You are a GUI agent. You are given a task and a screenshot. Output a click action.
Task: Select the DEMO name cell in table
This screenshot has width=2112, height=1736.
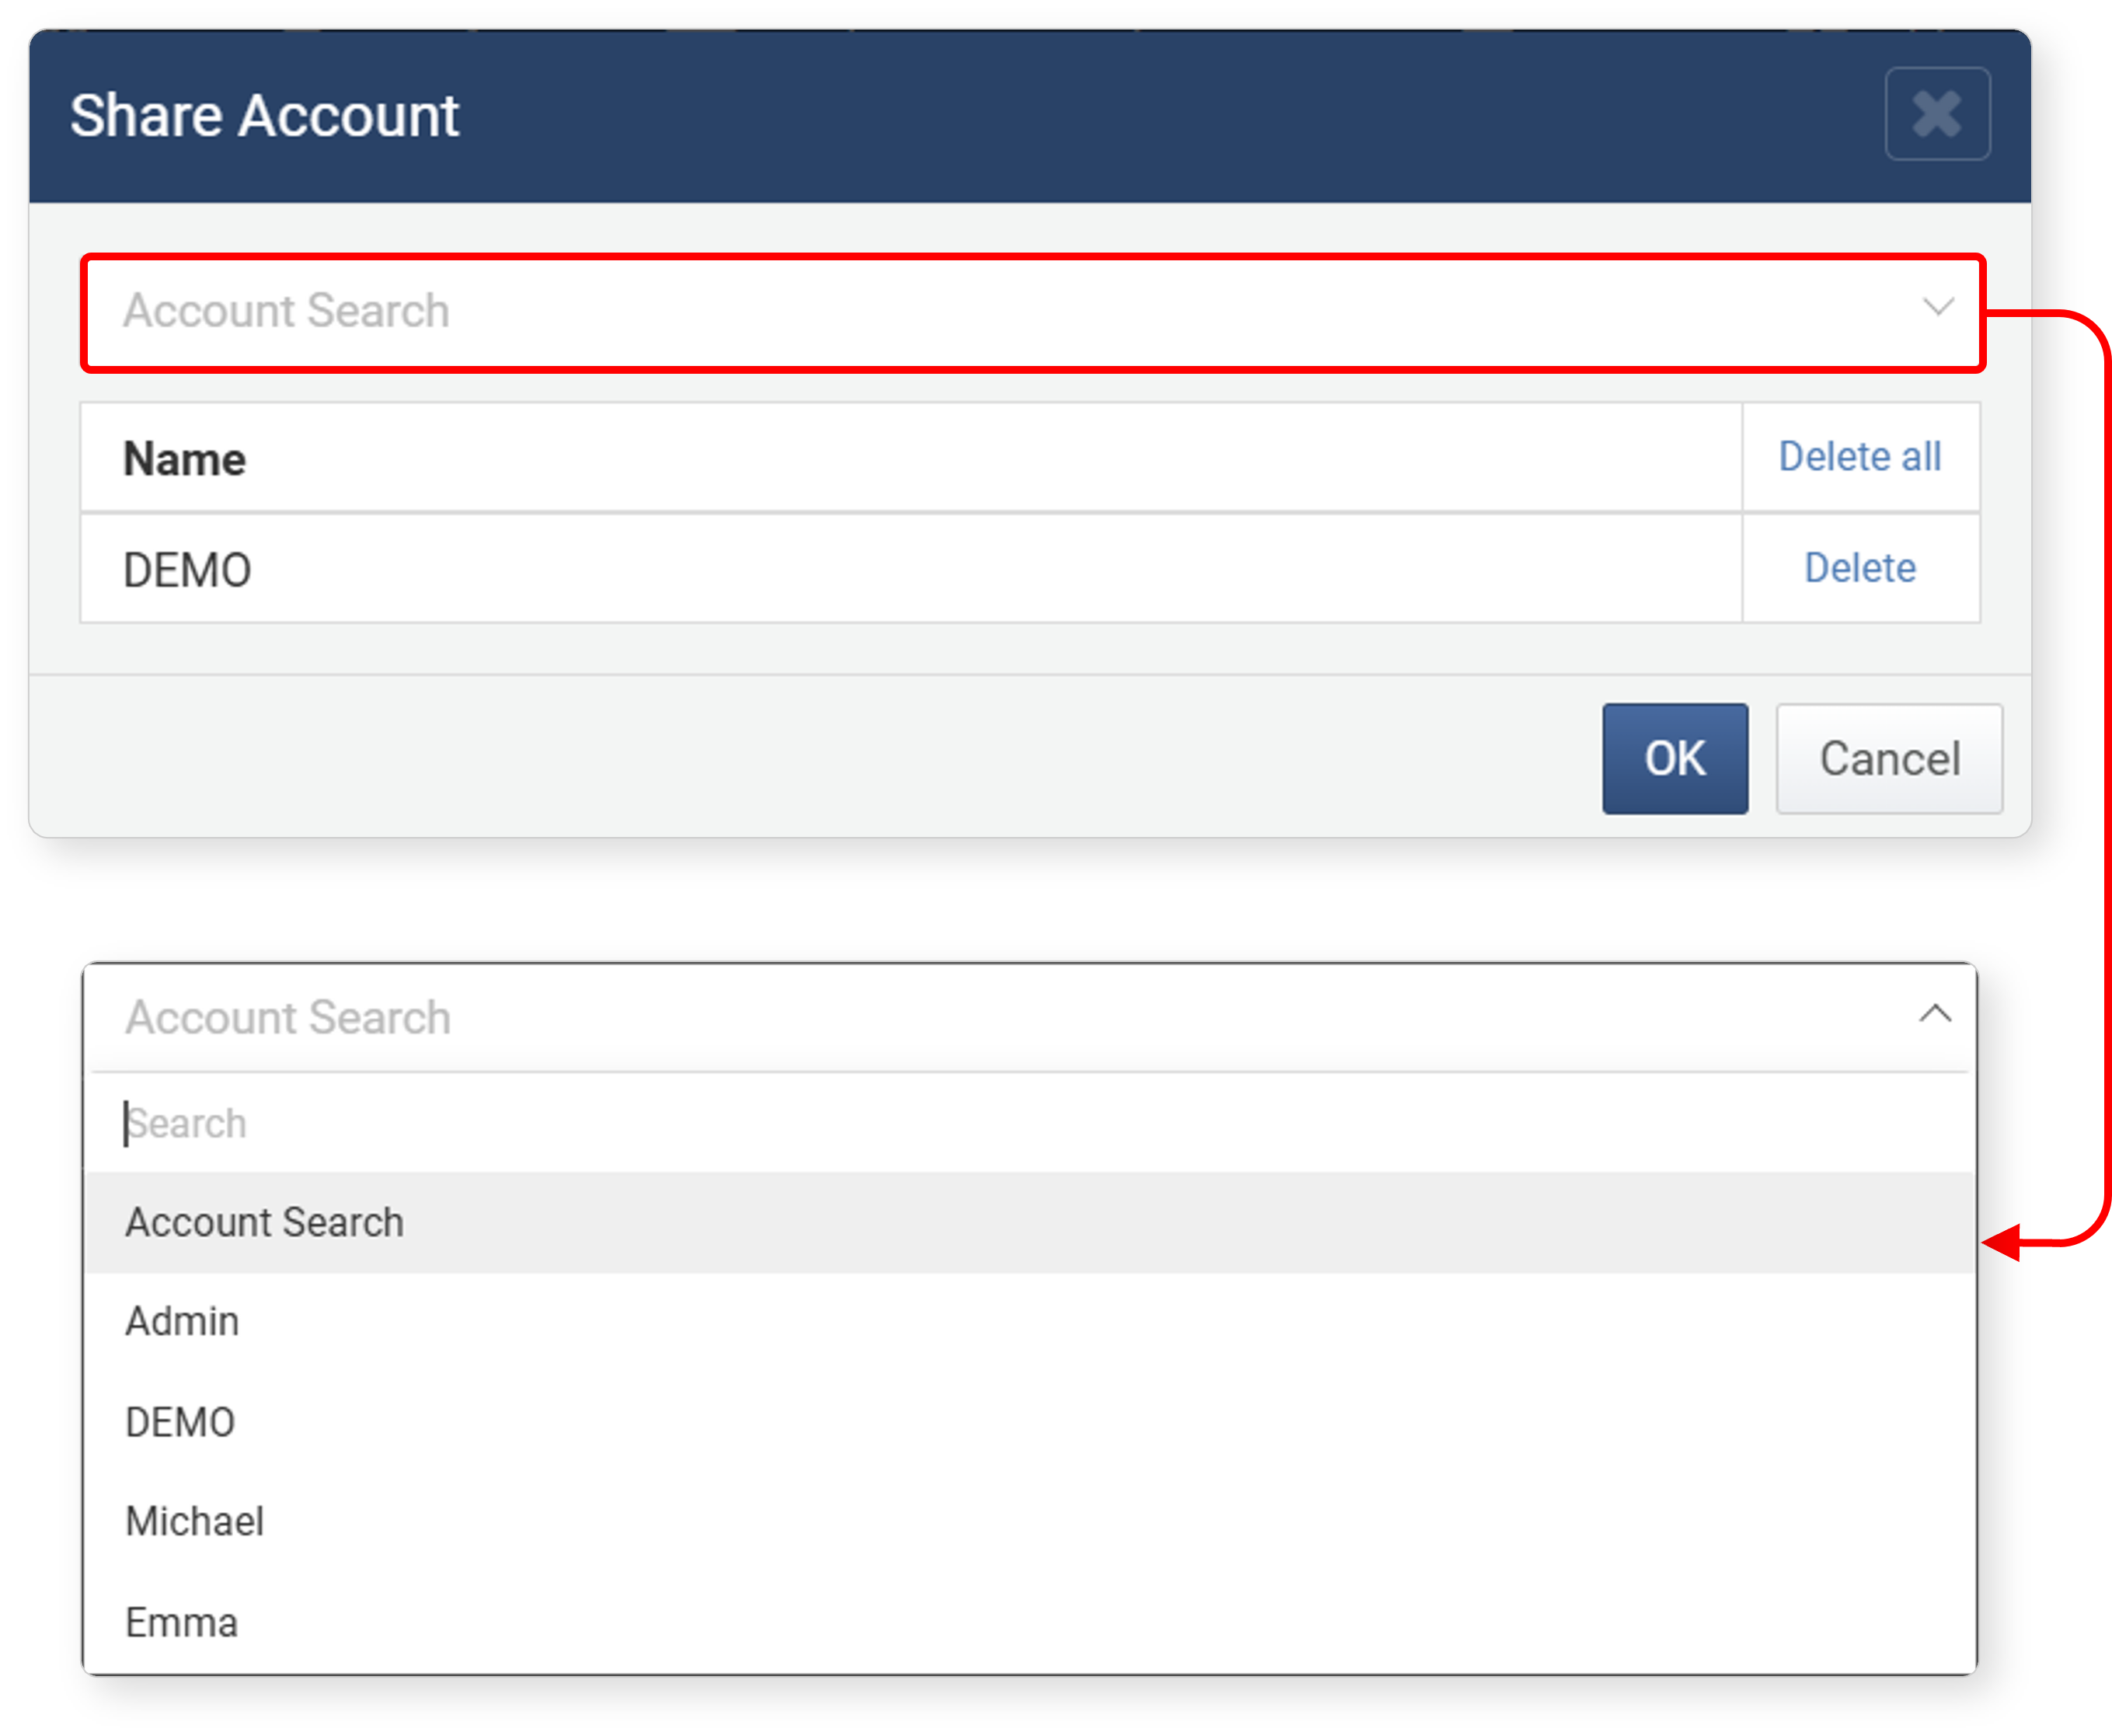[x=910, y=569]
